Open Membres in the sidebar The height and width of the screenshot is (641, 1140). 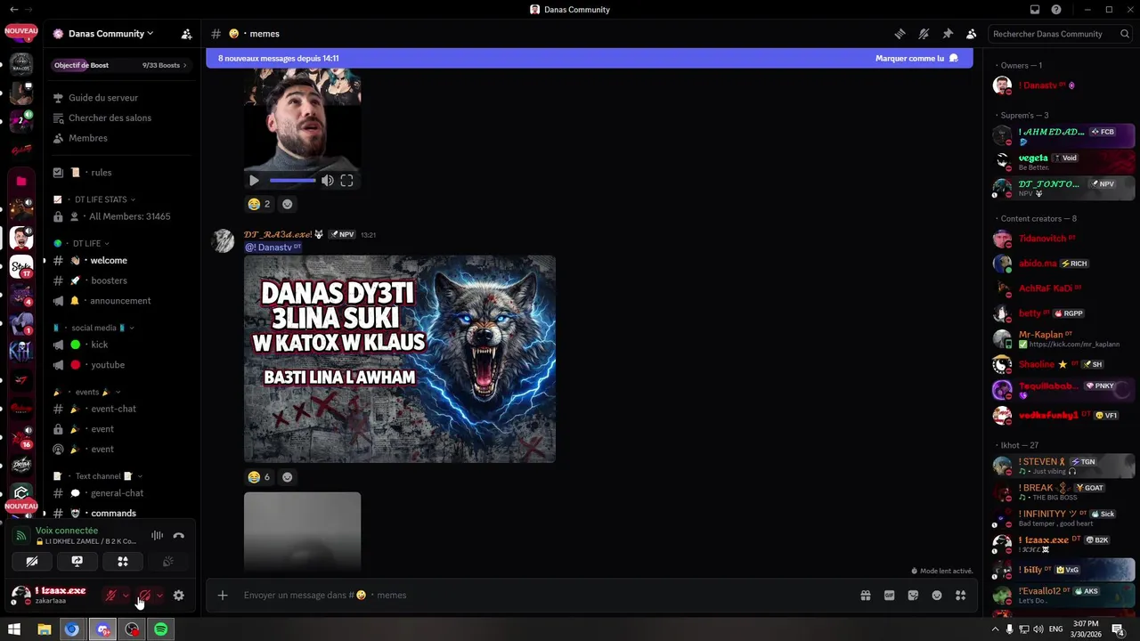pos(88,138)
